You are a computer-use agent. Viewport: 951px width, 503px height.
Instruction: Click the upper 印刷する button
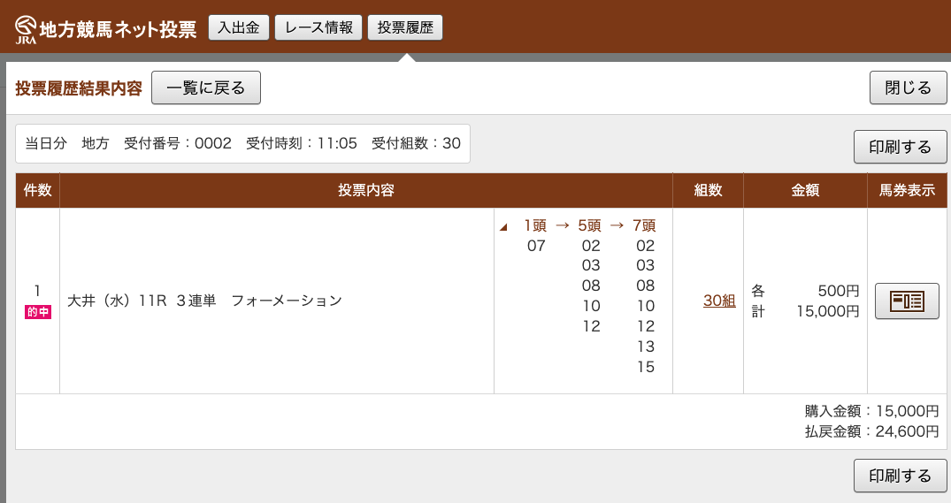[x=900, y=147]
